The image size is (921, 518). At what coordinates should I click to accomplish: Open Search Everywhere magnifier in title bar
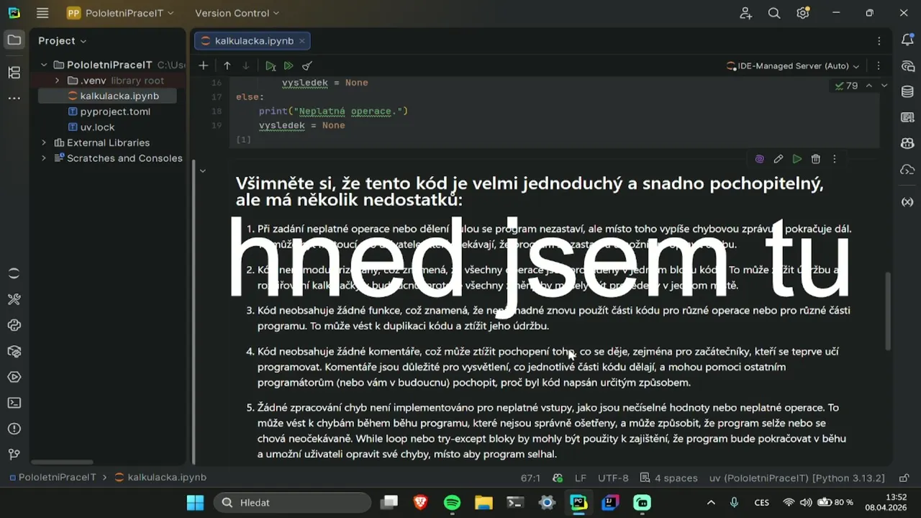[x=774, y=13]
